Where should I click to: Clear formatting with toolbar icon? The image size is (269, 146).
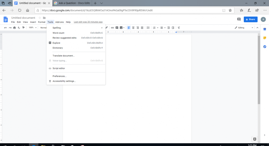click(179, 28)
